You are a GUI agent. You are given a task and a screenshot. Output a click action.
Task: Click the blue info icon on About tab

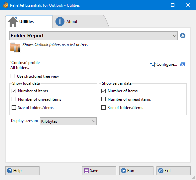coord(60,22)
